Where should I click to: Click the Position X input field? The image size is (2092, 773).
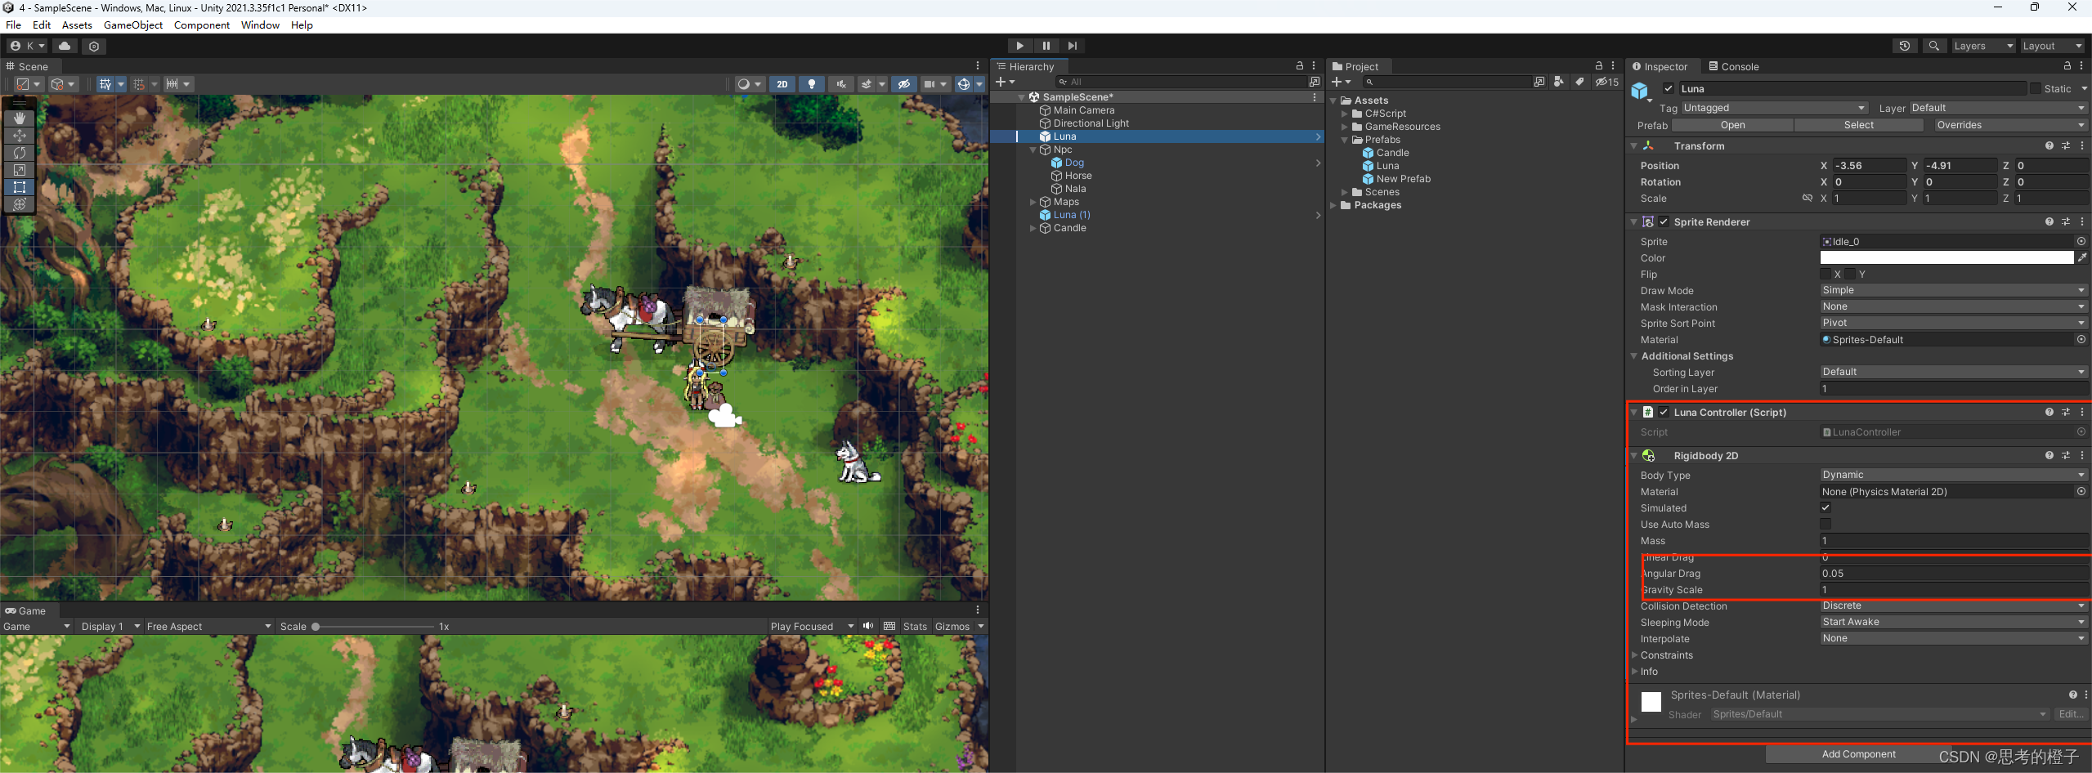click(1869, 165)
